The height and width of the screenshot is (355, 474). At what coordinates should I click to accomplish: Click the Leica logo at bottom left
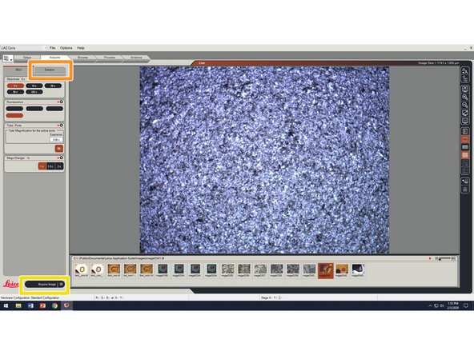tap(11, 284)
